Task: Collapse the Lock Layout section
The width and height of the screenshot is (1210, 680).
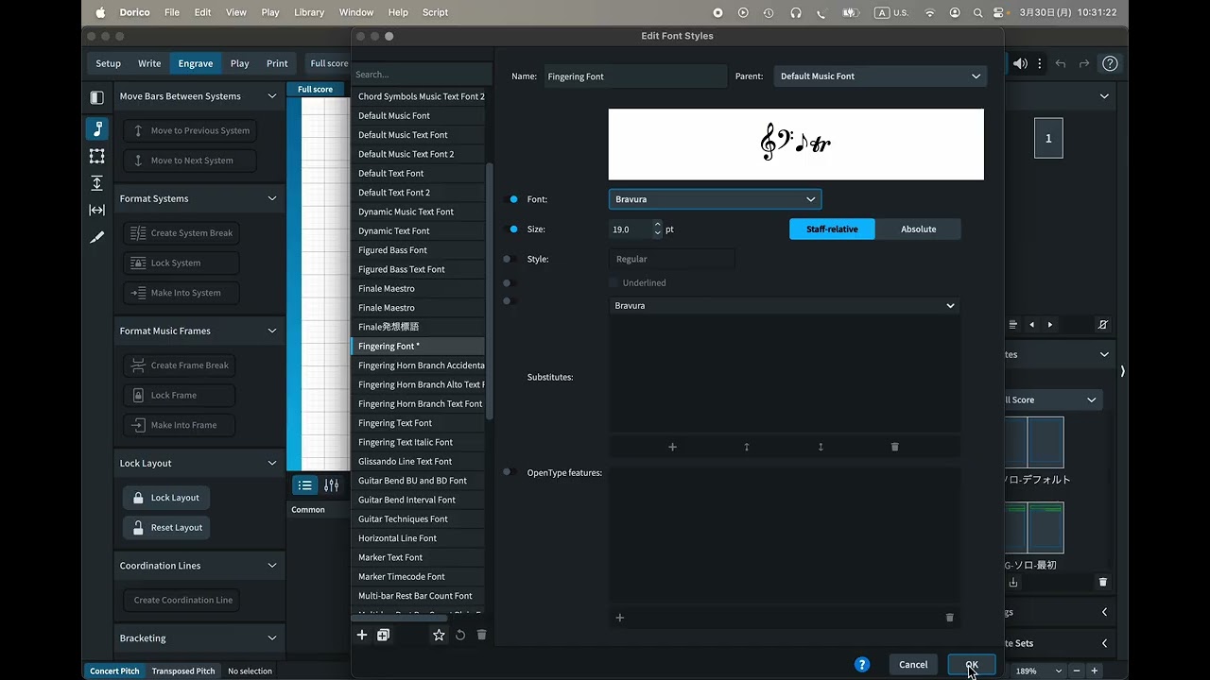Action: (272, 463)
